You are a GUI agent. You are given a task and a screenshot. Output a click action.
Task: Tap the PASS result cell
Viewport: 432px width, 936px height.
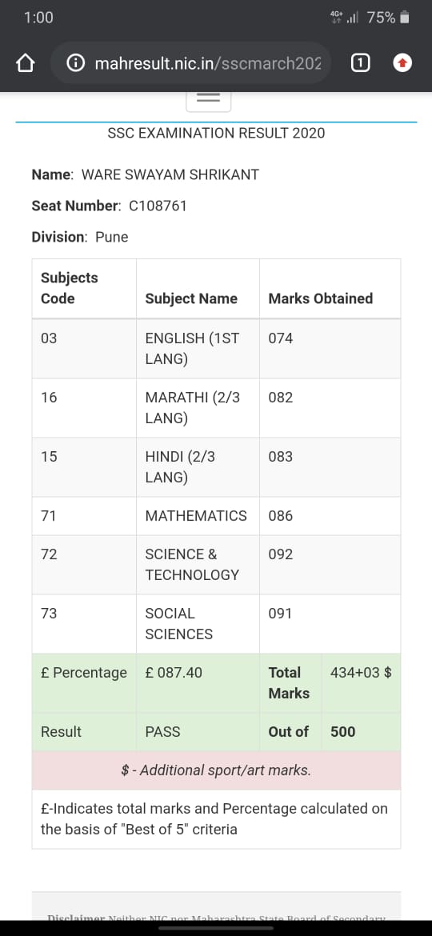coord(198,732)
